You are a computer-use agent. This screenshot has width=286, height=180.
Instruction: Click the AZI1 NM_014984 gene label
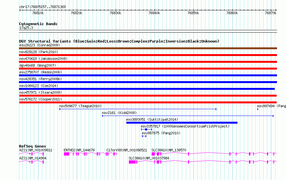click(x=33, y=158)
